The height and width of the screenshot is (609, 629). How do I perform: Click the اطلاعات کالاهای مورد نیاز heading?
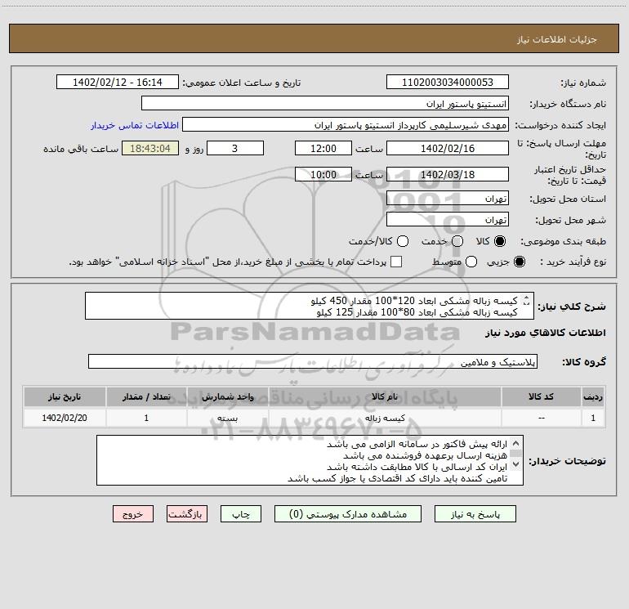[x=546, y=333]
